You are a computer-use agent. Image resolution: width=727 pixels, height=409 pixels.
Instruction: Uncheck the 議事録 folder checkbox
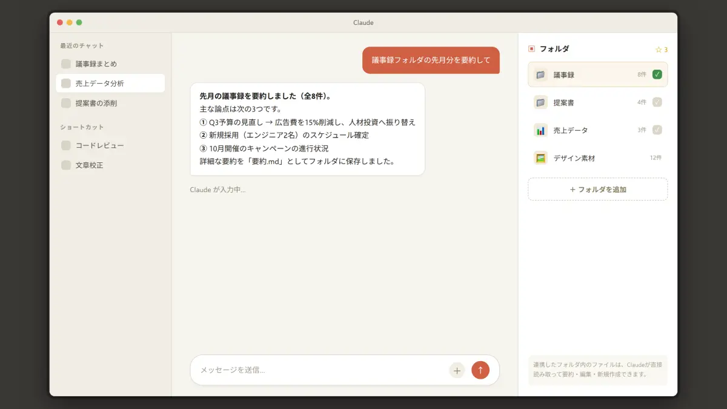pos(657,75)
